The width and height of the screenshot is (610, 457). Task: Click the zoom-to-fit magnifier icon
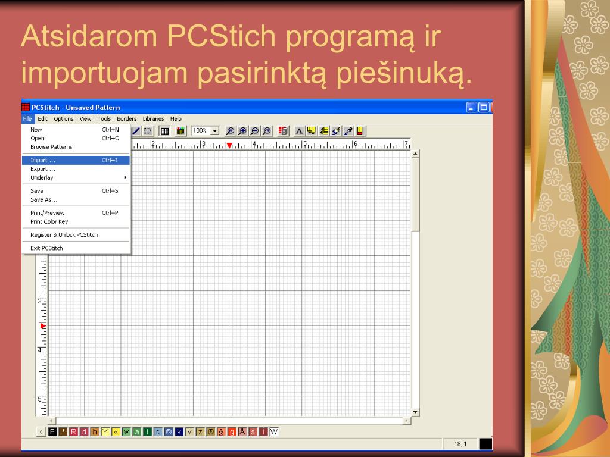click(231, 131)
